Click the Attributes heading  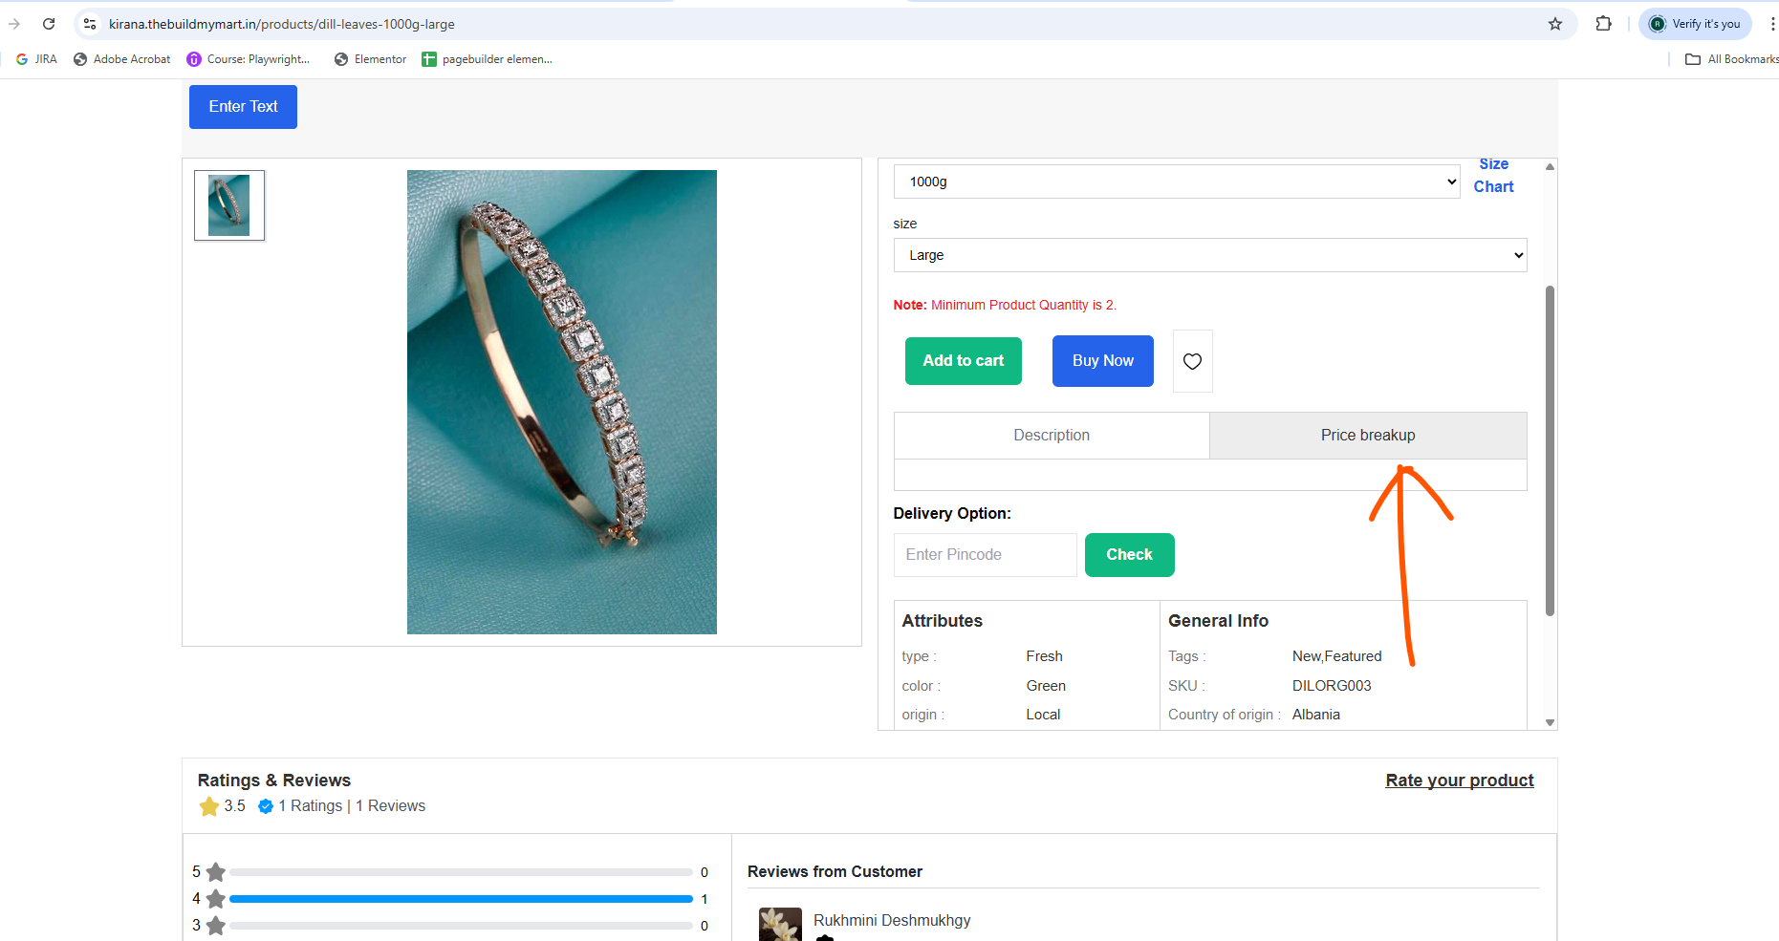click(943, 621)
